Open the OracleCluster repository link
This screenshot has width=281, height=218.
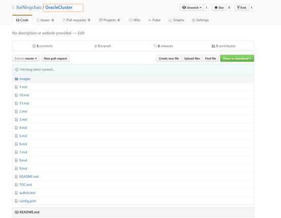59,8
